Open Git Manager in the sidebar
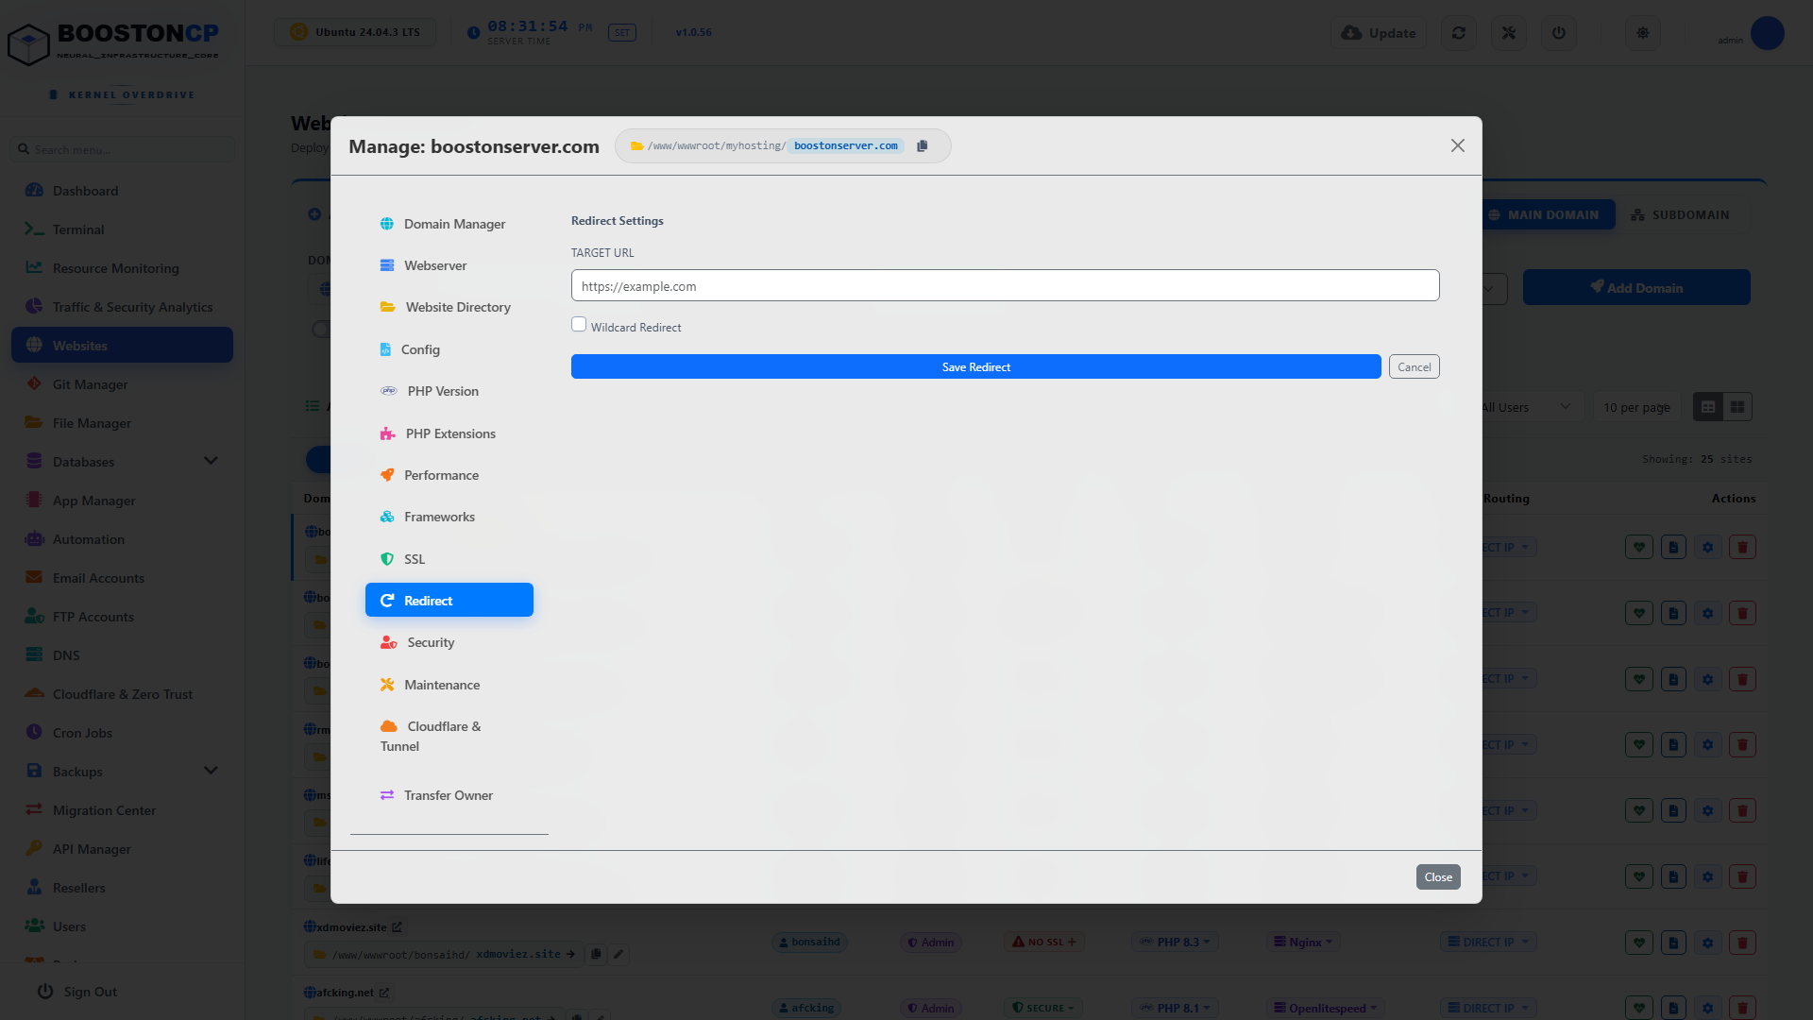Viewport: 1813px width, 1020px height. (x=122, y=384)
